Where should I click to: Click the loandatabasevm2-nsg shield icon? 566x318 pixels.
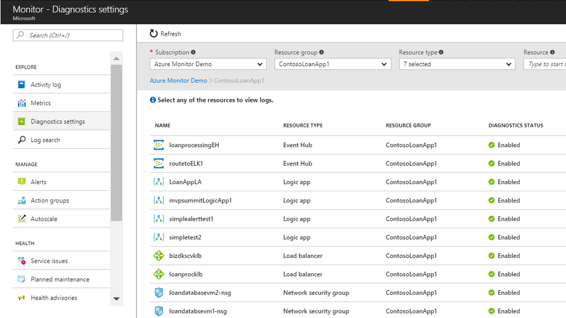159,293
